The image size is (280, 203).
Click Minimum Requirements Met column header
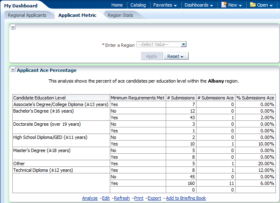(x=137, y=98)
